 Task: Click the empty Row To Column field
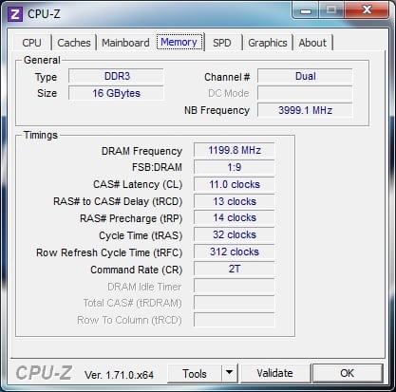point(235,320)
